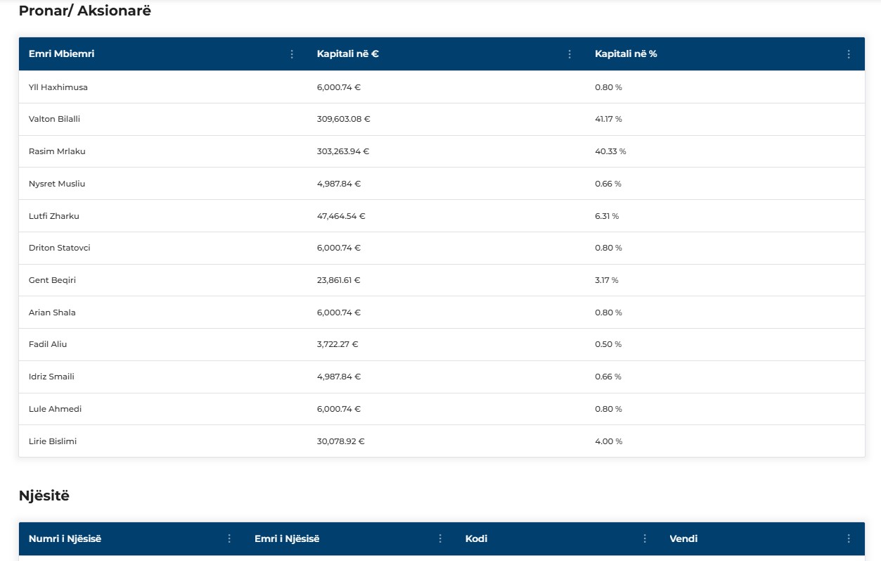Open column menu for Kapitali në €
The image size is (881, 561).
pyautogui.click(x=570, y=54)
